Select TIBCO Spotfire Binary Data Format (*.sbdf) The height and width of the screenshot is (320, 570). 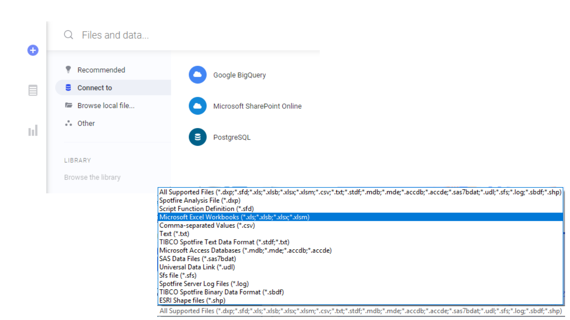361,292
